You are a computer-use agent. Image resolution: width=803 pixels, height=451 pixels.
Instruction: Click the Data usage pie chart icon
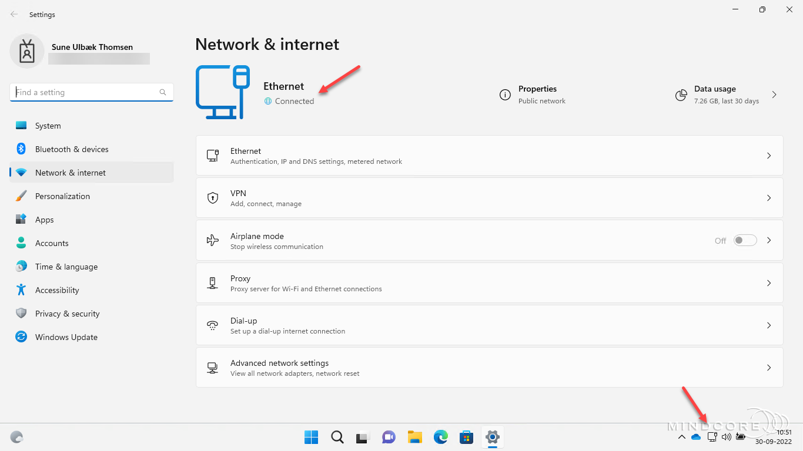click(x=681, y=95)
